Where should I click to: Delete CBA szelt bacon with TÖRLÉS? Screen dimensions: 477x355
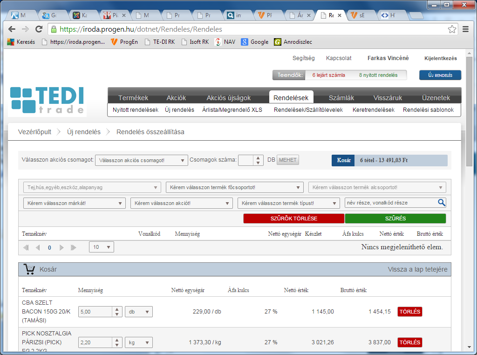point(410,312)
